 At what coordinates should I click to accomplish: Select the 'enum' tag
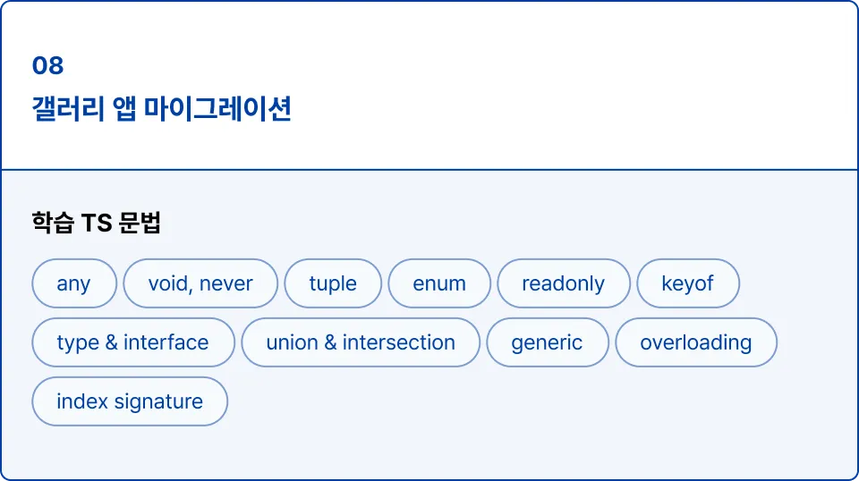[439, 283]
